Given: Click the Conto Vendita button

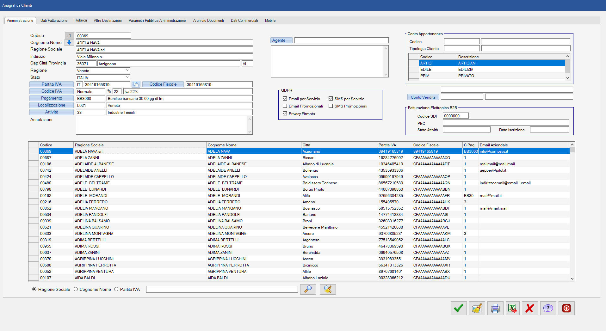Looking at the screenshot, I should tap(423, 97).
